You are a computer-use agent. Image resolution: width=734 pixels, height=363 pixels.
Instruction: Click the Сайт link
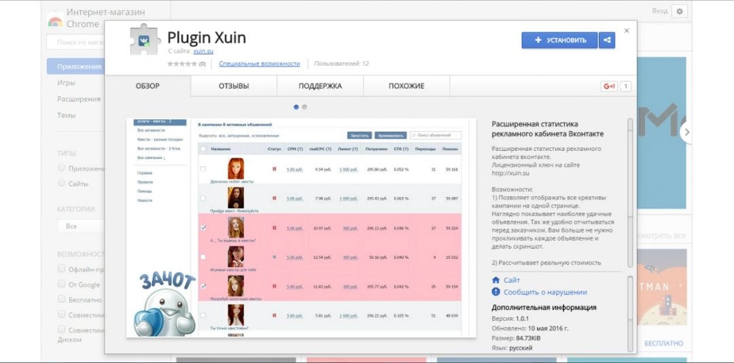[512, 280]
